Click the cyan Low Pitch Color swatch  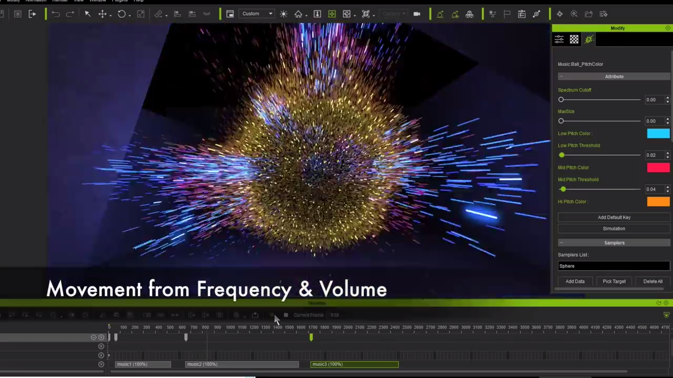[658, 133]
